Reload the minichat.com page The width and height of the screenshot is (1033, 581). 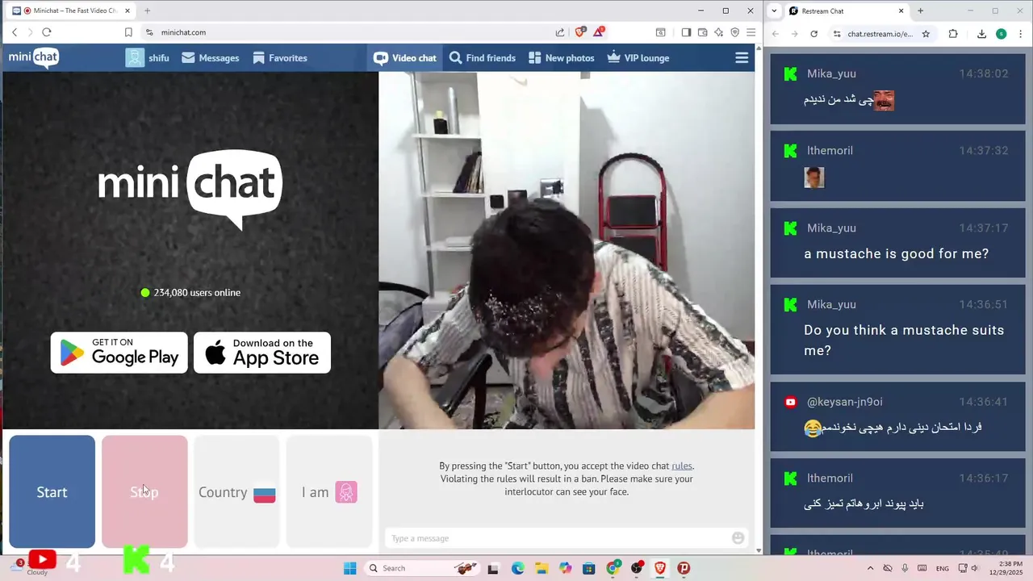pyautogui.click(x=46, y=32)
